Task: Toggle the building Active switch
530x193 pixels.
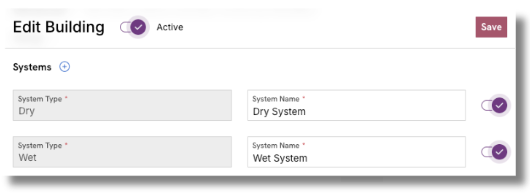Action: pyautogui.click(x=134, y=27)
